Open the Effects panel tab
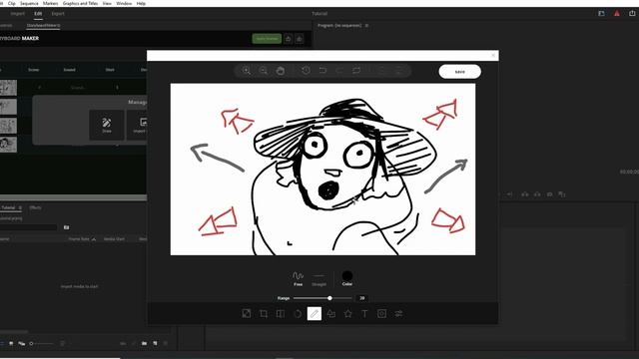This screenshot has height=359, width=639. (x=36, y=207)
